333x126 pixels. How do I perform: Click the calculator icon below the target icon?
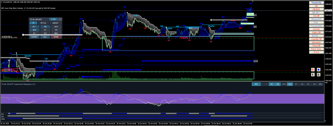point(313,75)
